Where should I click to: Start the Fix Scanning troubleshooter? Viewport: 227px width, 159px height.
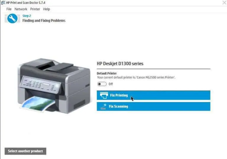point(153,106)
